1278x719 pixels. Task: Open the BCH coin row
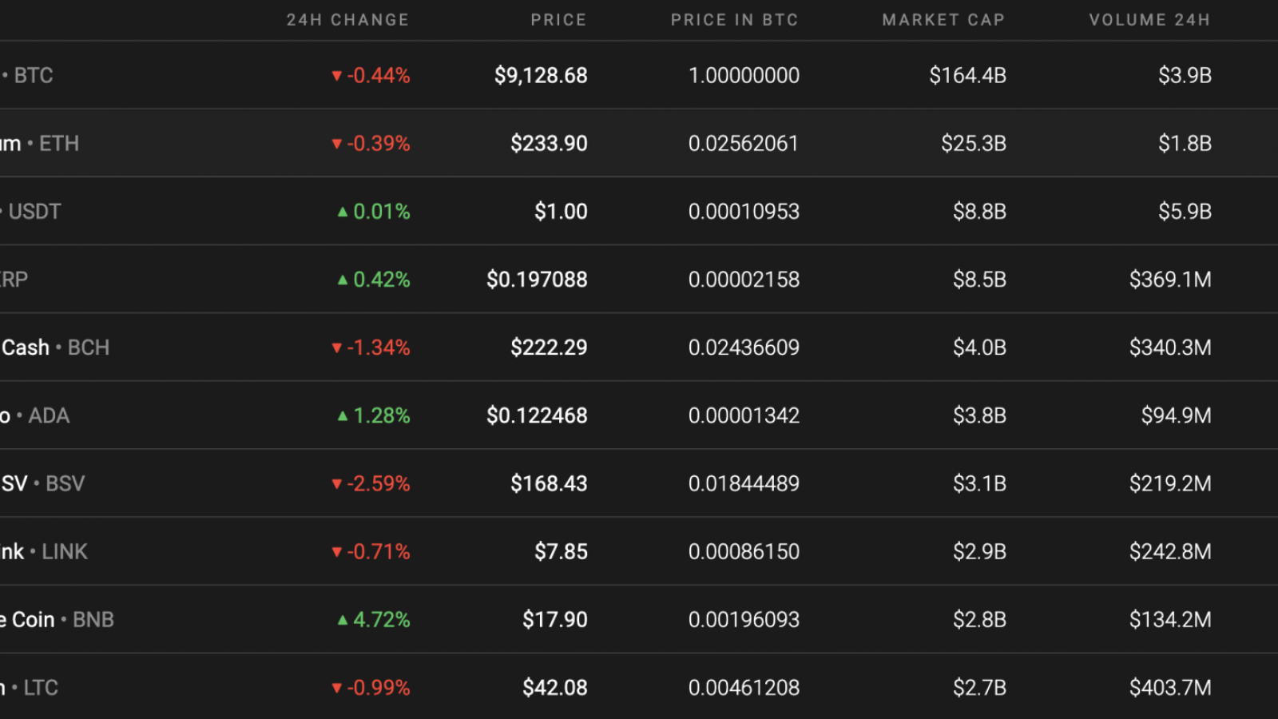[639, 347]
